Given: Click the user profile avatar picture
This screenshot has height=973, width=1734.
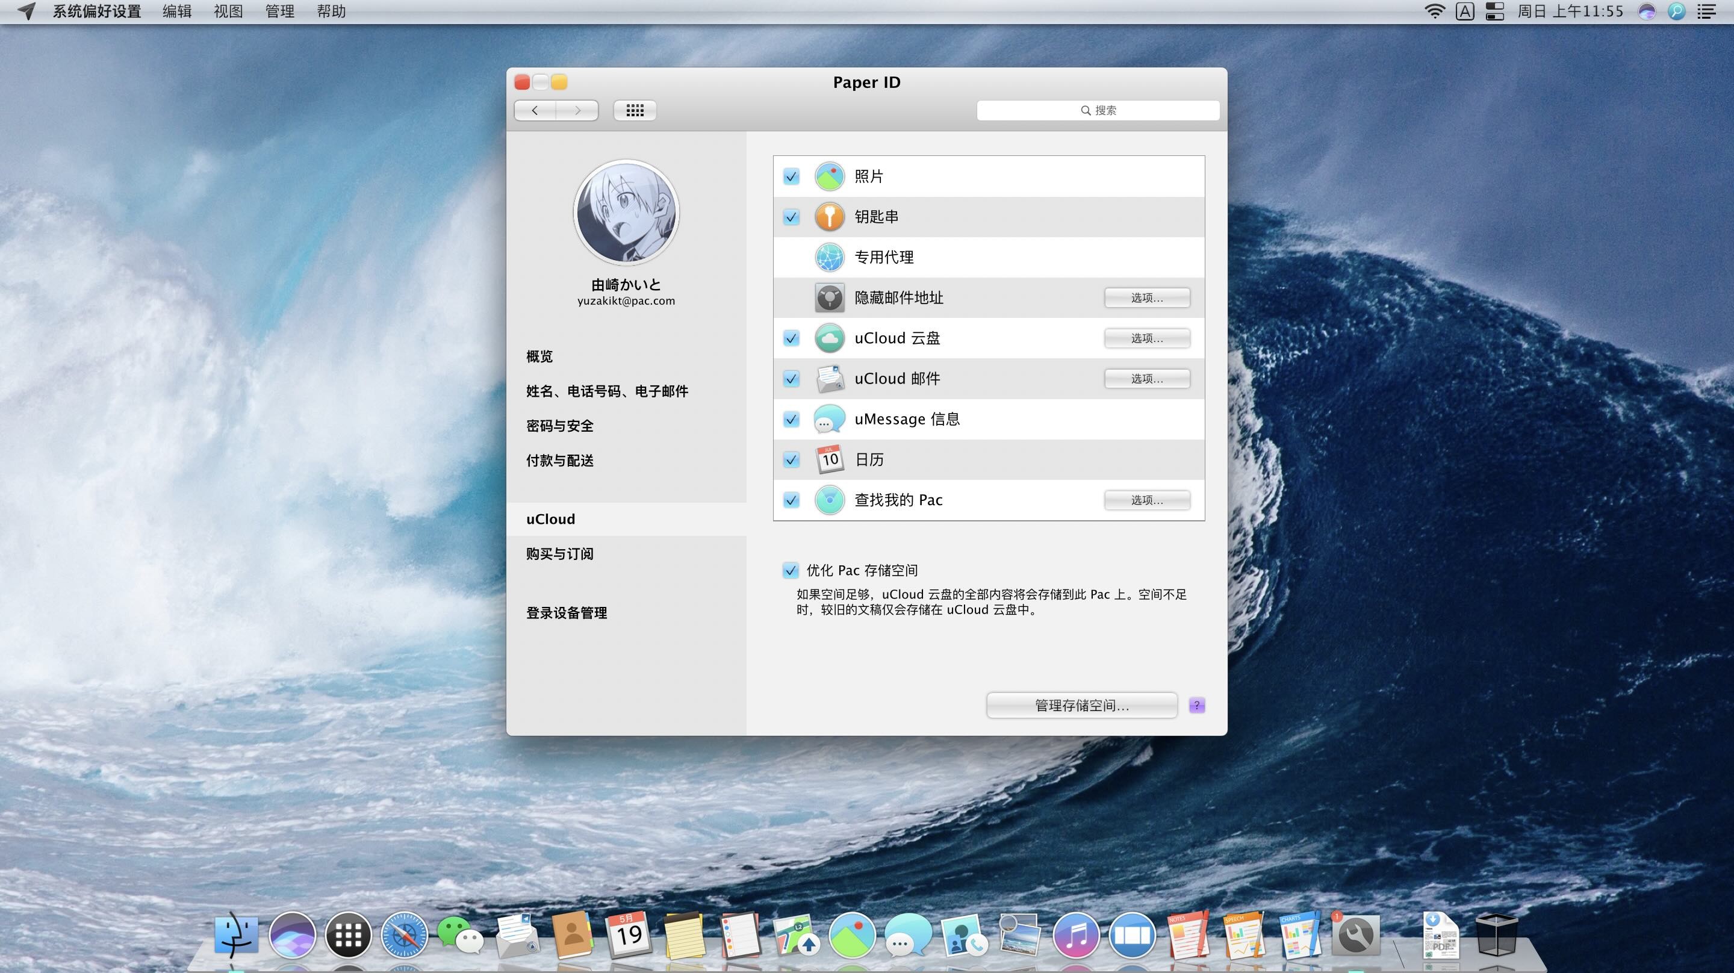Looking at the screenshot, I should click(626, 212).
